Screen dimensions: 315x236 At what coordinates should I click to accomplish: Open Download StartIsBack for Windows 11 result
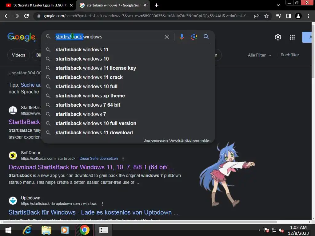(91, 167)
